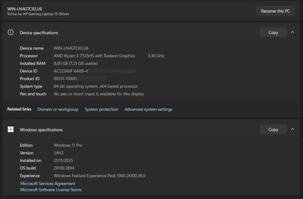Click the Experience label
Image resolution: width=303 pixels, height=199 pixels.
coord(30,176)
